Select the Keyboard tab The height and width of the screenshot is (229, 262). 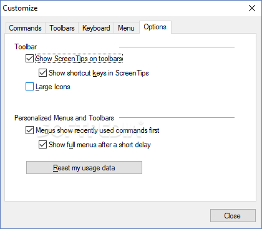tap(96, 28)
